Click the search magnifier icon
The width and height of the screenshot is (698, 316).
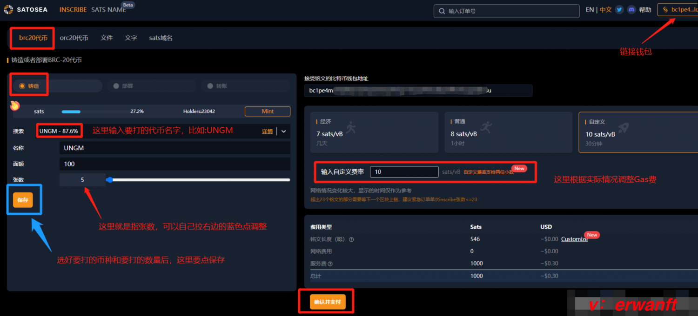[x=442, y=11]
